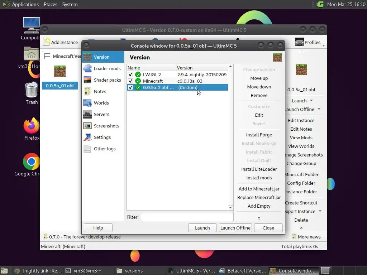
Task: Click scrollbar up arrow in component list
Action: pos(230,67)
